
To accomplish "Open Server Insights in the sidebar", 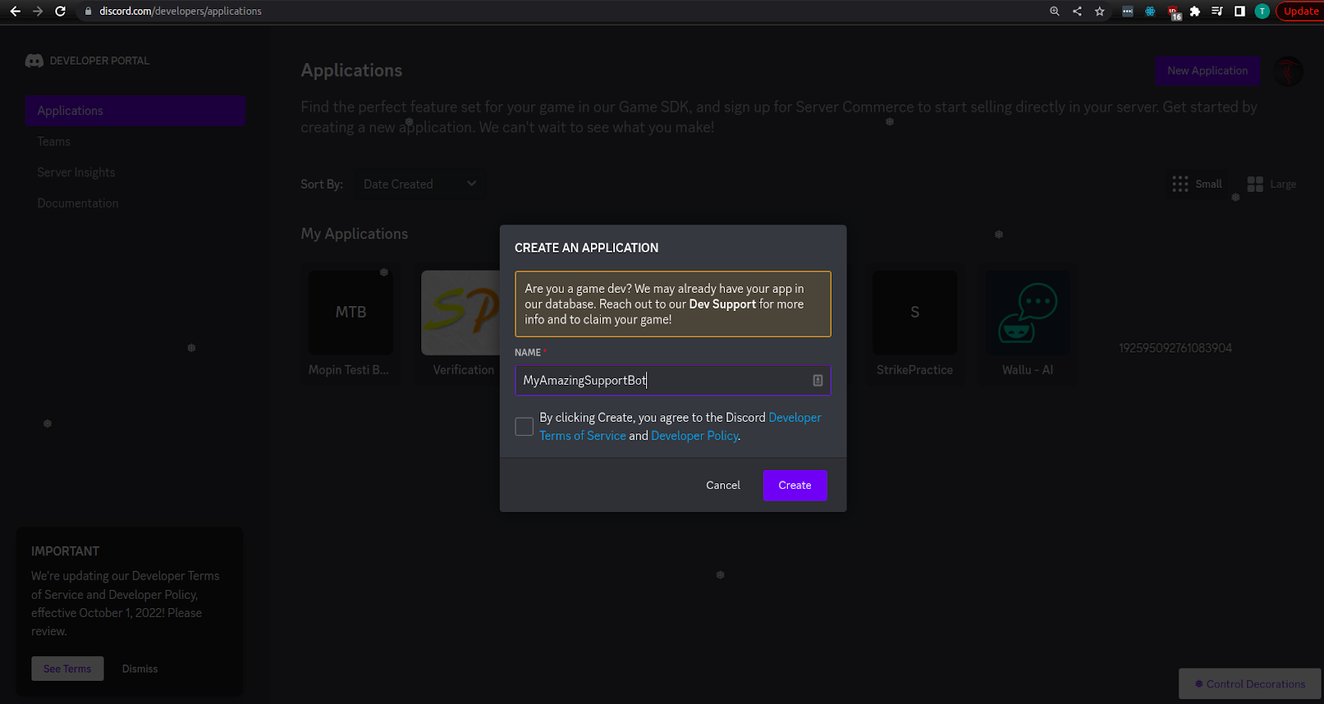I will pyautogui.click(x=76, y=172).
